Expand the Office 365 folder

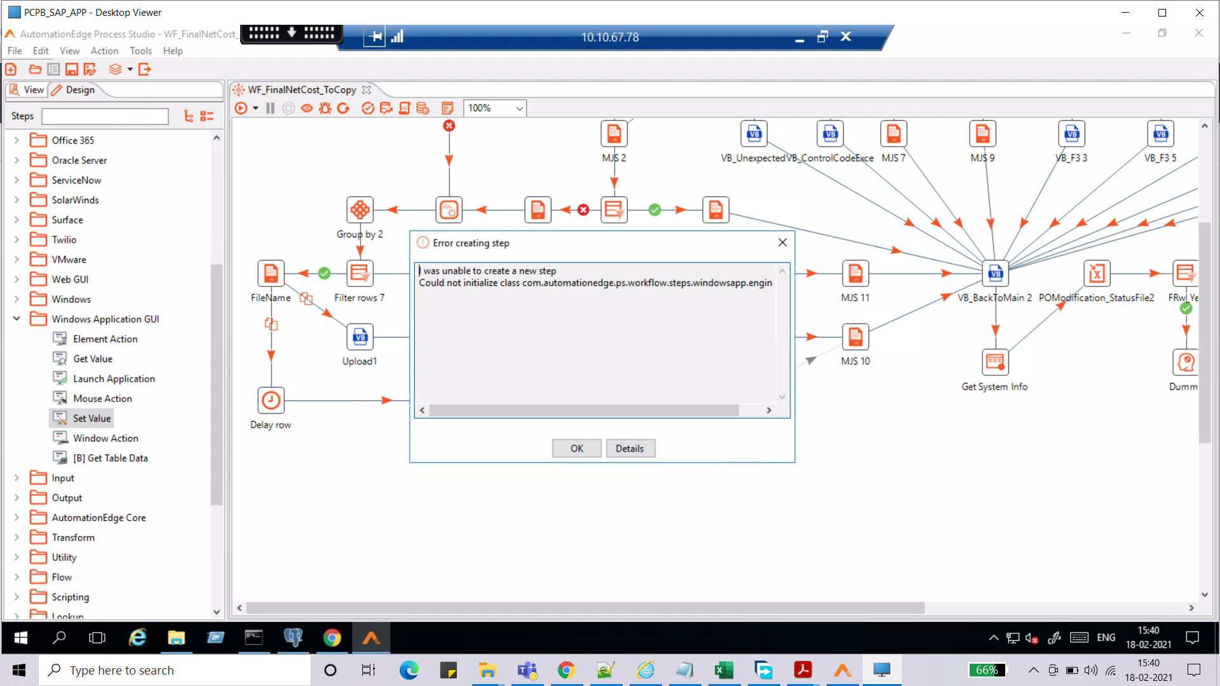coord(17,140)
